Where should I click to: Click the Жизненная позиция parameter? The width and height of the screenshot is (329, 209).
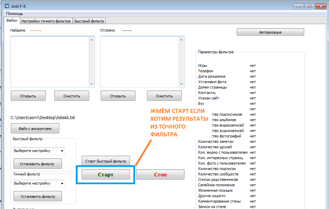pyautogui.click(x=215, y=191)
